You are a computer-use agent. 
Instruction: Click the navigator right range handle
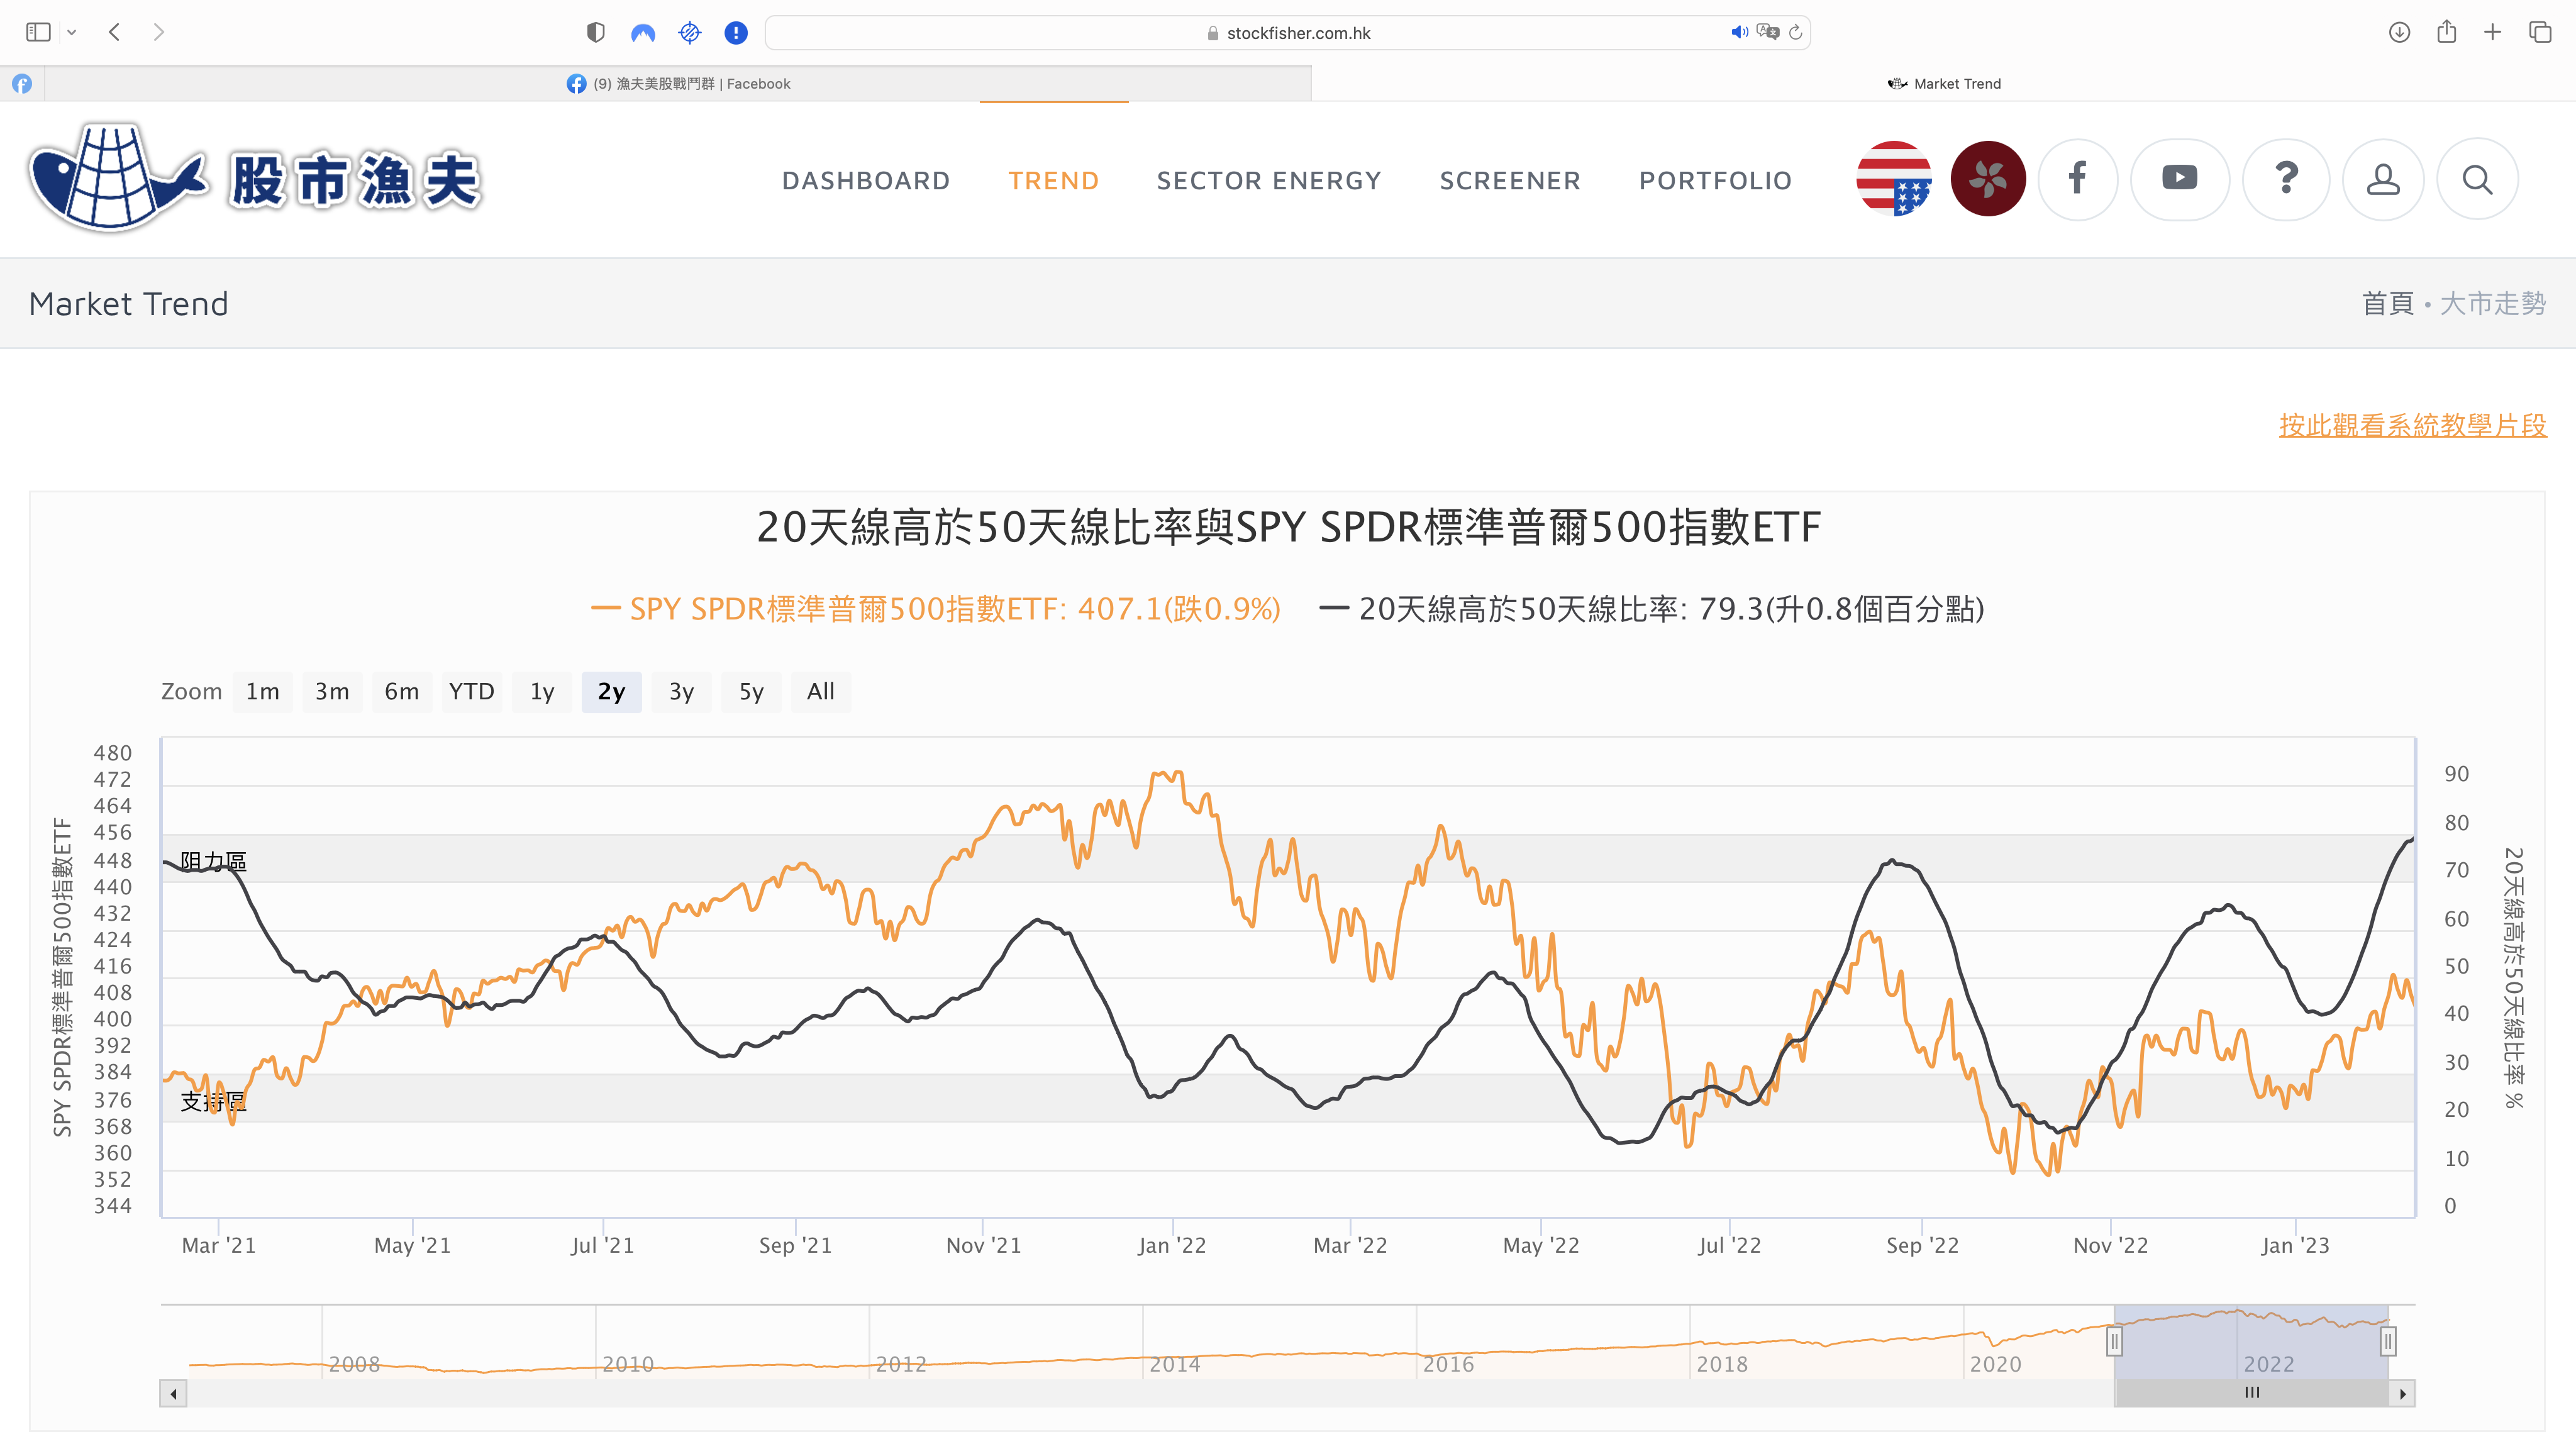click(x=2388, y=1341)
